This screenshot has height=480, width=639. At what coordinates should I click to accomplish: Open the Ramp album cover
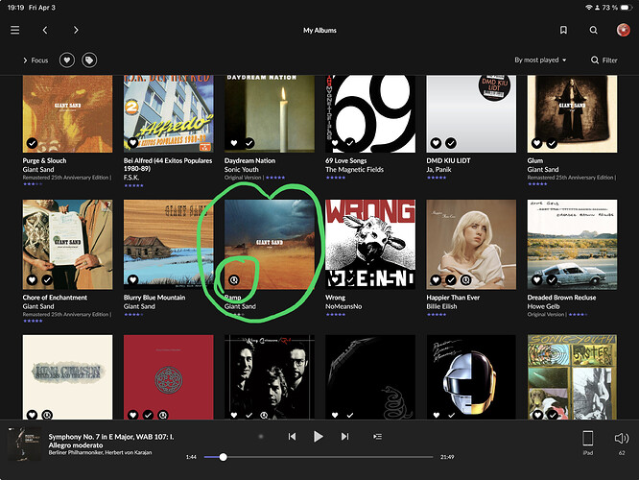click(270, 244)
